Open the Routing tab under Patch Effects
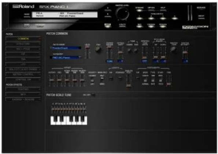The width and height of the screenshot is (218, 154). 23,89
